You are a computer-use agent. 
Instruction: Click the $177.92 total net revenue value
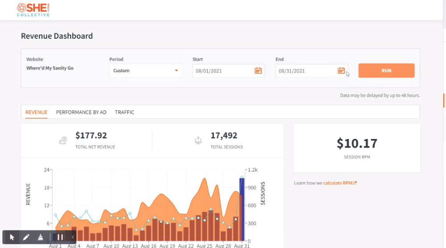[91, 135]
